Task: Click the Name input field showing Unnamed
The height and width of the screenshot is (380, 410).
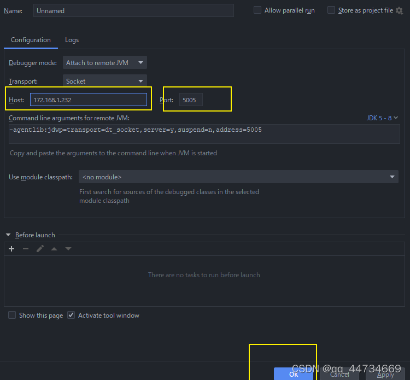Action: point(133,11)
